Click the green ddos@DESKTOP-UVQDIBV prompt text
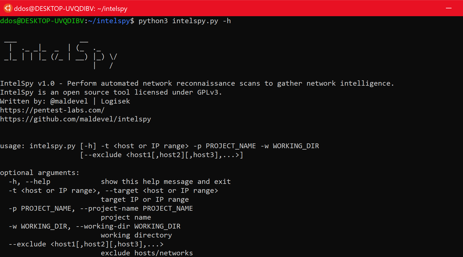This screenshot has height=257, width=463. point(42,21)
